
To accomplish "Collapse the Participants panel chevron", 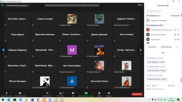I will 147,5.
